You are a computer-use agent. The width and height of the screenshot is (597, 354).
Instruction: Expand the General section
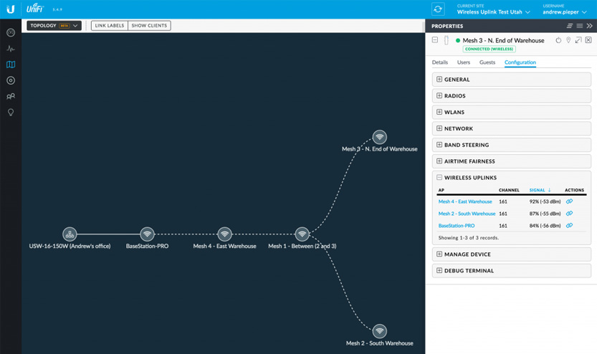(511, 80)
